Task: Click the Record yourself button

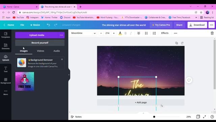Action: click(40, 43)
